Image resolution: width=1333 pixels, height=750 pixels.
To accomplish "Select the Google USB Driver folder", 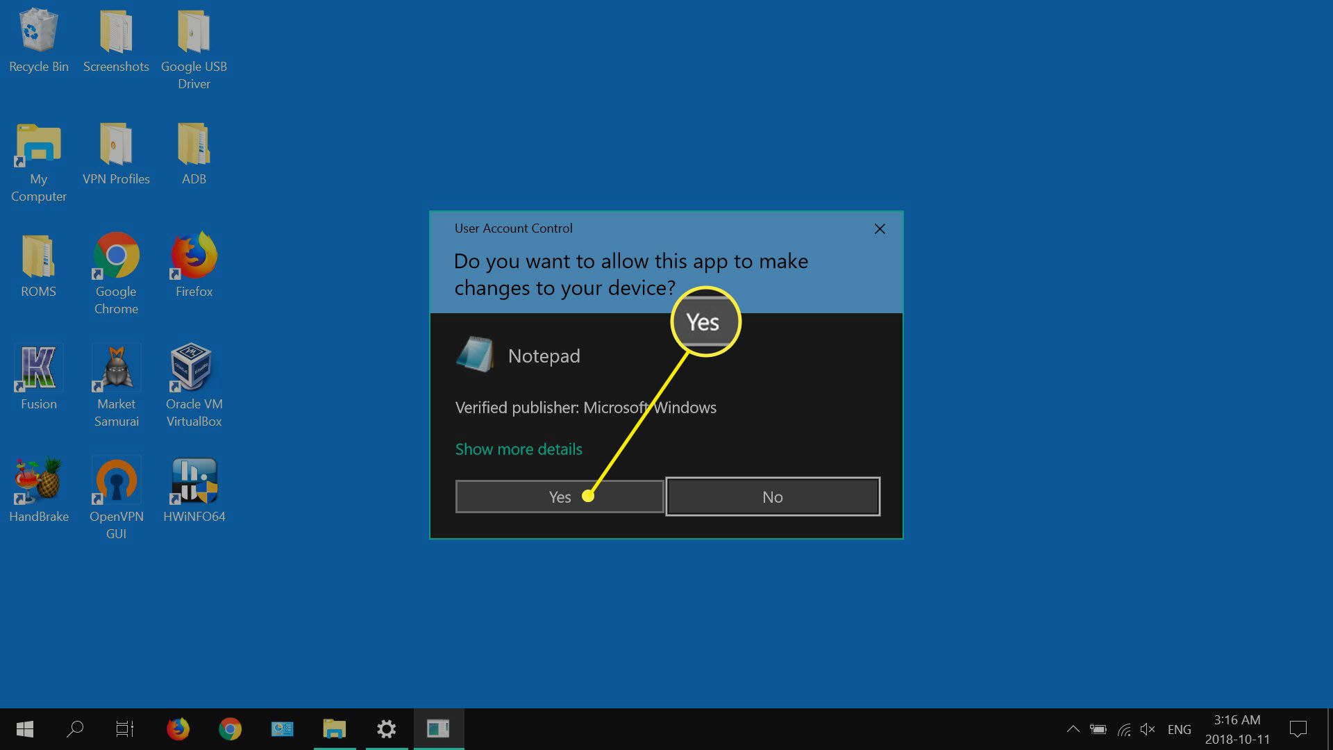I will coord(194,50).
